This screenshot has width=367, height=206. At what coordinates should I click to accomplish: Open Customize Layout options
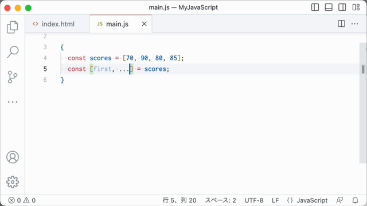(x=356, y=7)
